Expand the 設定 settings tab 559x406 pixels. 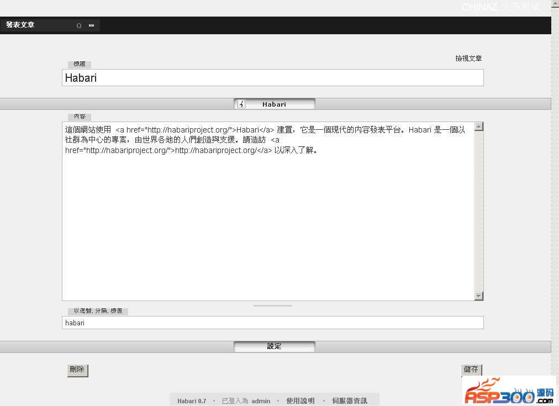[x=274, y=346]
